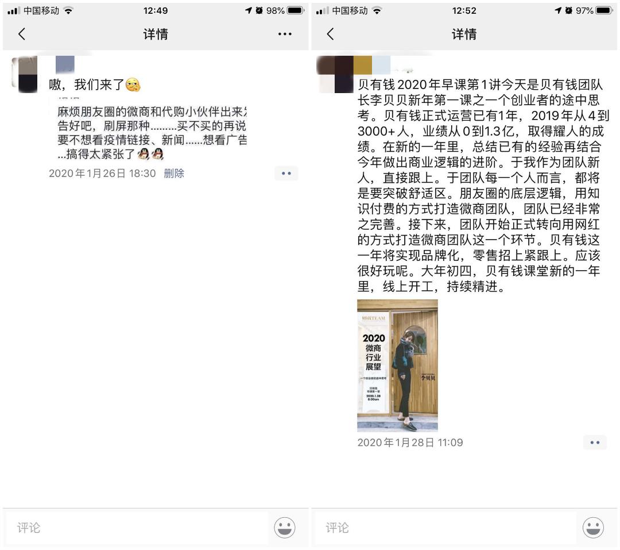Open the like/comment popup beside the 11:09 post
The width and height of the screenshot is (620, 550).
click(595, 443)
